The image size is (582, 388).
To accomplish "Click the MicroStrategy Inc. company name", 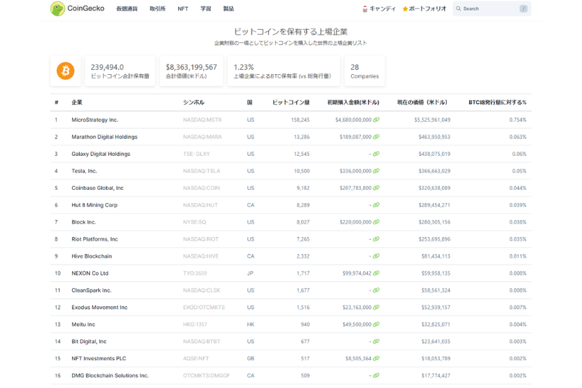I will 95,120.
